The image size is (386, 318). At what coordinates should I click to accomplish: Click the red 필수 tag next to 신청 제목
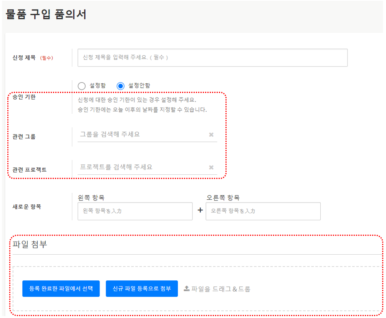click(46, 58)
